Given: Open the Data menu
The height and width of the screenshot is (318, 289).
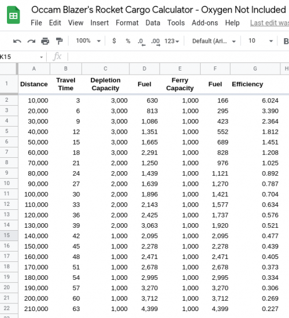Looking at the screenshot, I should [153, 23].
